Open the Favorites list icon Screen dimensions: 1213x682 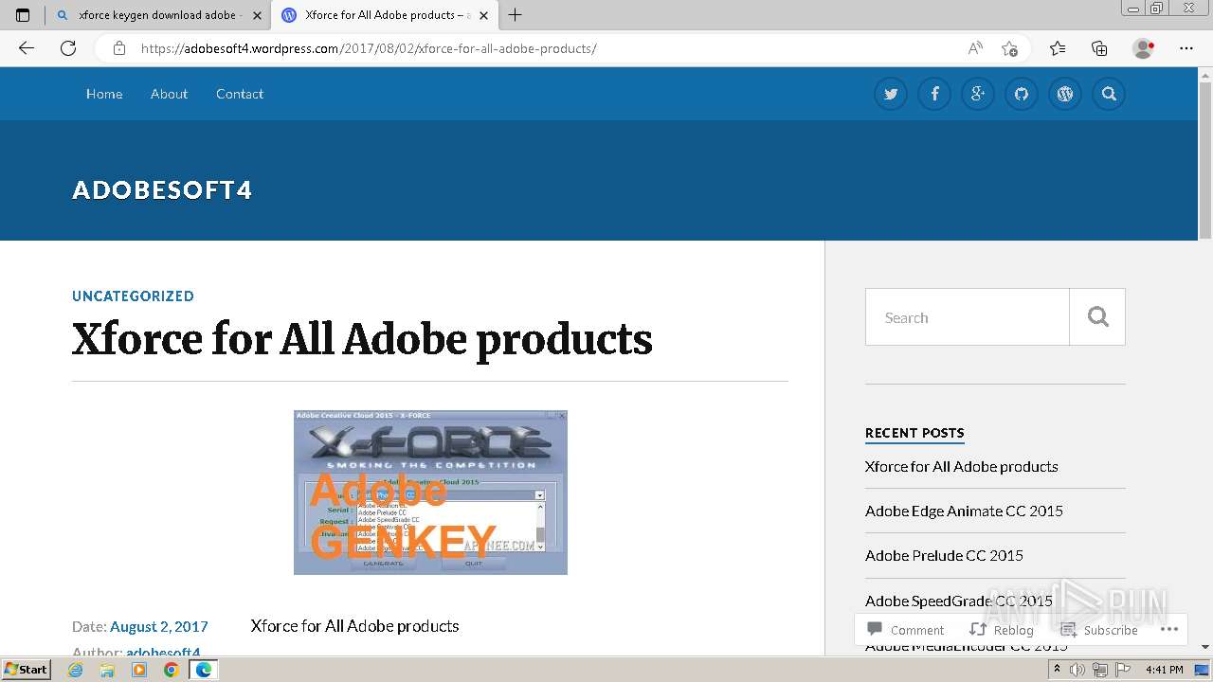click(x=1058, y=48)
